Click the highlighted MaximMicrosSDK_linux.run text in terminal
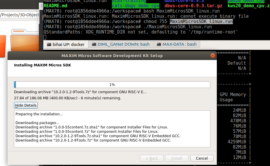 pos(201,22)
